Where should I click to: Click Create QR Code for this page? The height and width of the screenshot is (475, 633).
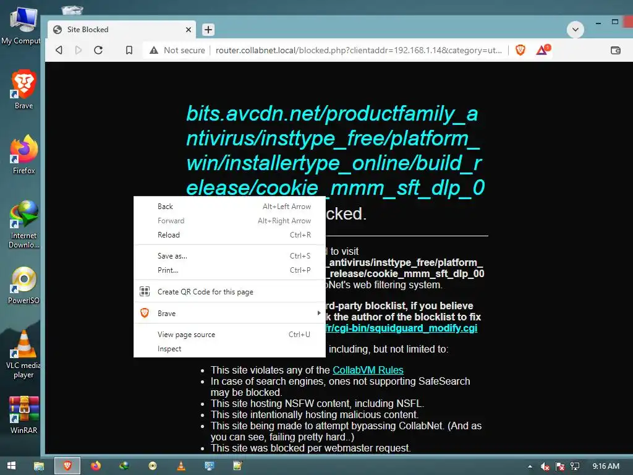point(229,292)
